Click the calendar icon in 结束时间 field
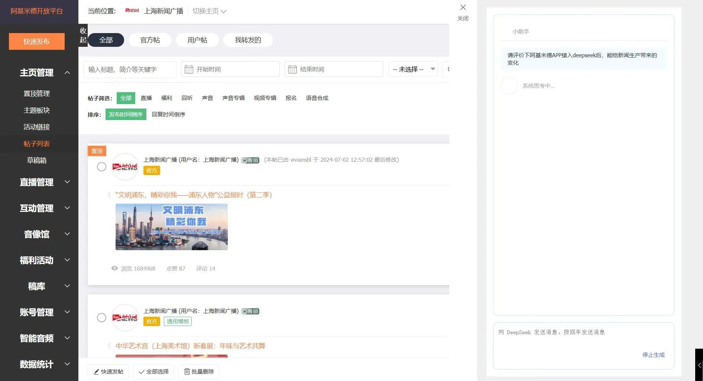Viewport: 703px width, 381px height. pos(292,70)
